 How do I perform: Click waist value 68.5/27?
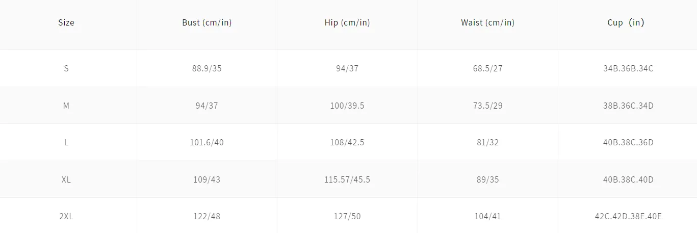pyautogui.click(x=487, y=68)
